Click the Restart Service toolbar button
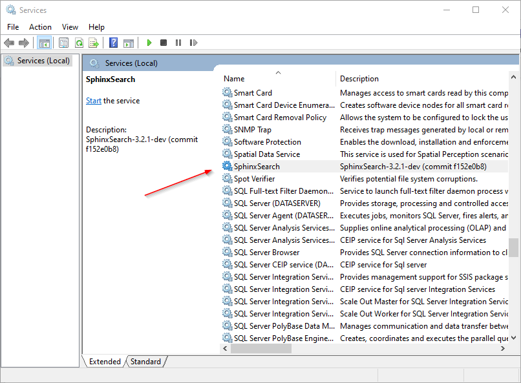Image resolution: width=521 pixels, height=383 pixels. point(193,43)
